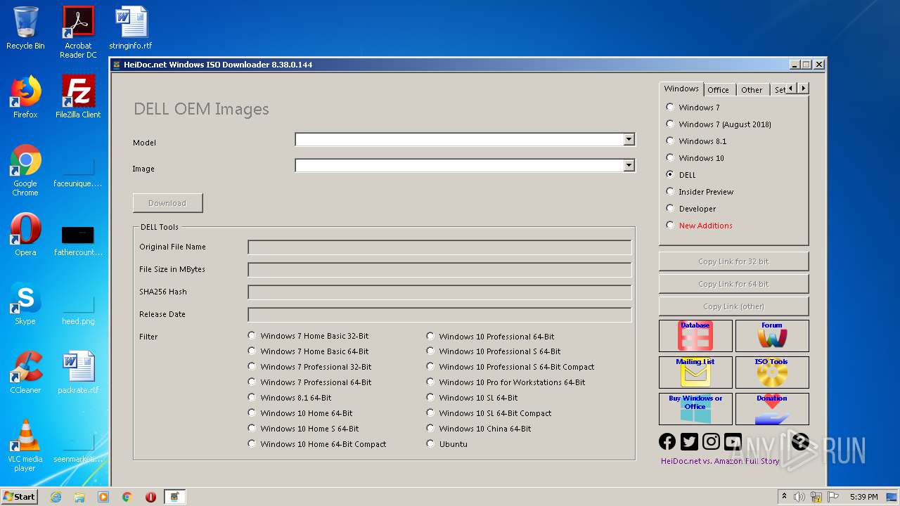Click the SHA256 Hash field
900x506 pixels.
pos(439,292)
